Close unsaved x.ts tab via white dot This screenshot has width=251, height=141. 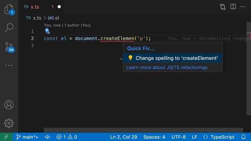[x=59, y=7]
